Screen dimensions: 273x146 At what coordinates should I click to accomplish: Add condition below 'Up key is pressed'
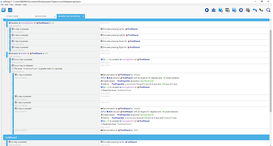click(15, 145)
